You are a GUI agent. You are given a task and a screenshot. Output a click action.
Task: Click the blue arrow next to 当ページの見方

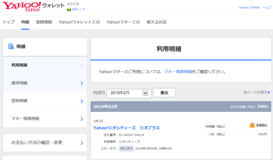pyautogui.click(x=269, y=93)
